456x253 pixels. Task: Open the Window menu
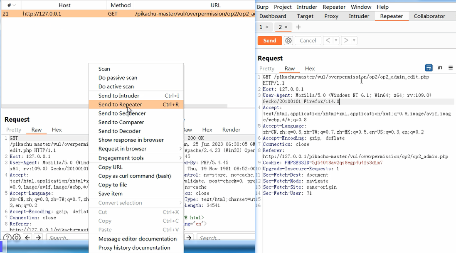coord(361,7)
